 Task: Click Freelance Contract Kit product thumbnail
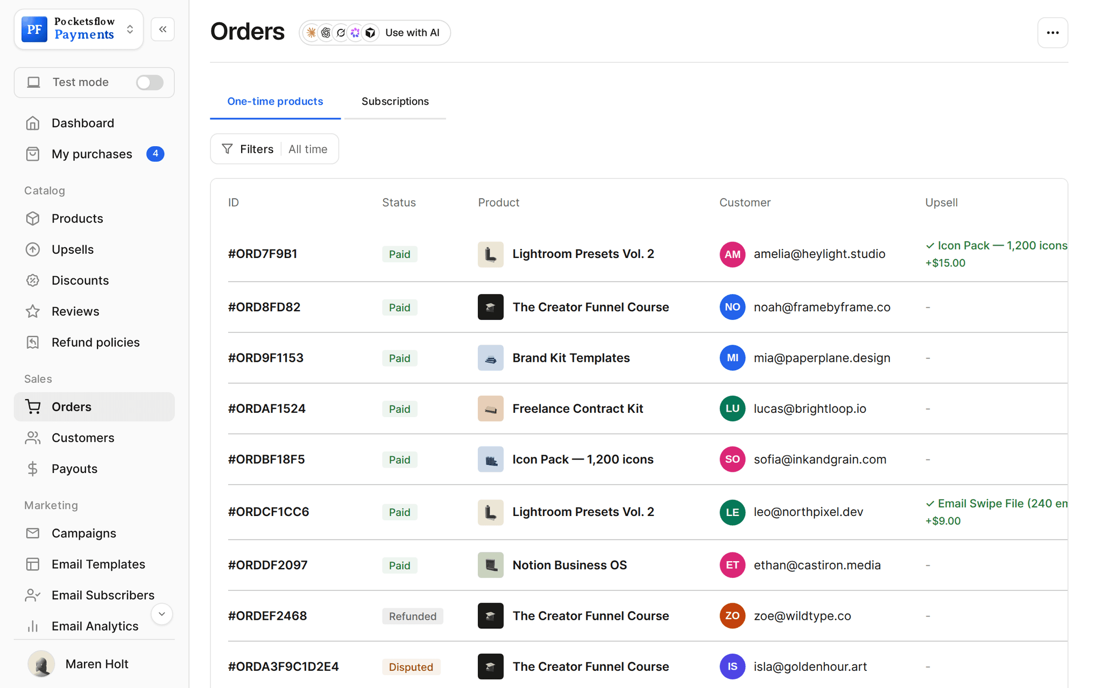pos(491,408)
